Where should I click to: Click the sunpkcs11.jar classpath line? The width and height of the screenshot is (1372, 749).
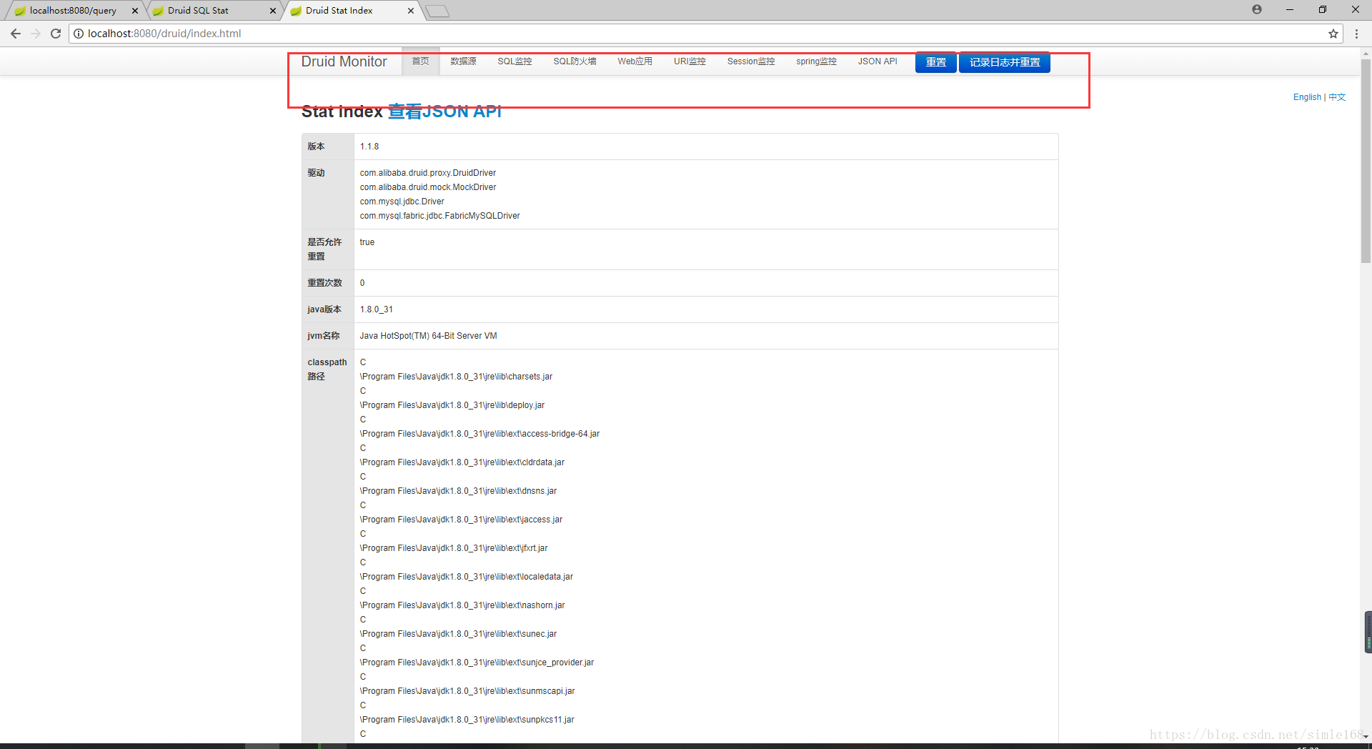point(467,720)
